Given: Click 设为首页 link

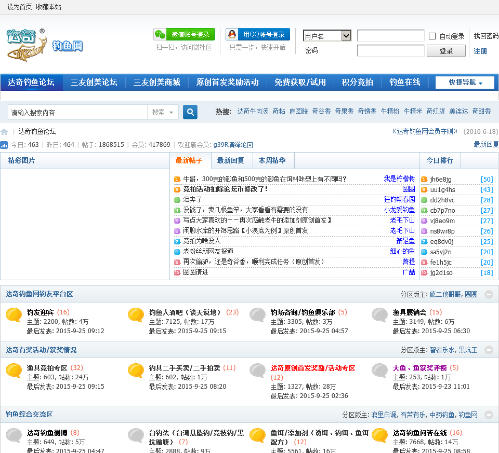Looking at the screenshot, I should (19, 7).
